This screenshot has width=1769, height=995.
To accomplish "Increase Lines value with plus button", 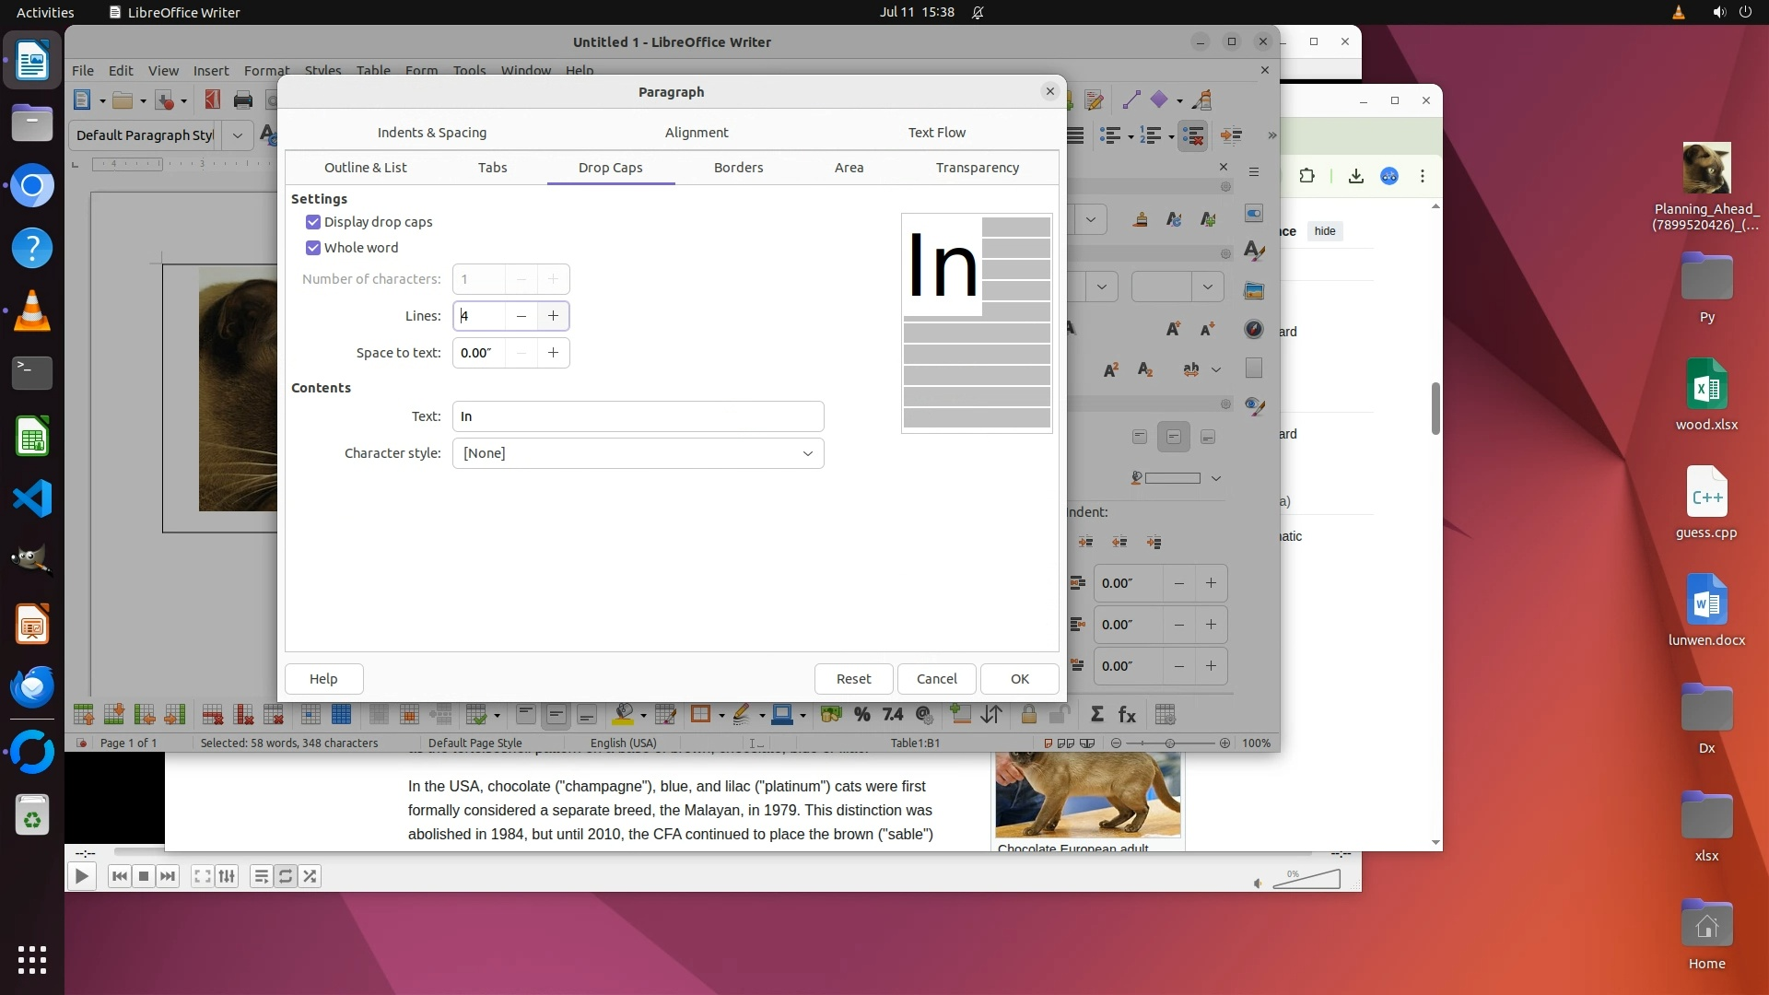I will pos(553,316).
